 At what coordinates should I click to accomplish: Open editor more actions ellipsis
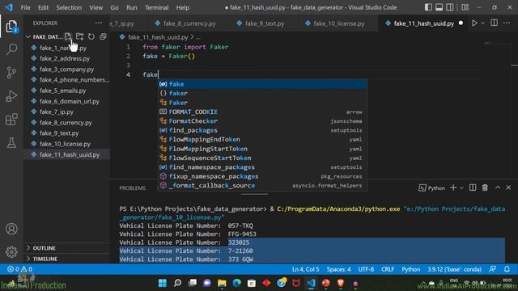pyautogui.click(x=507, y=23)
